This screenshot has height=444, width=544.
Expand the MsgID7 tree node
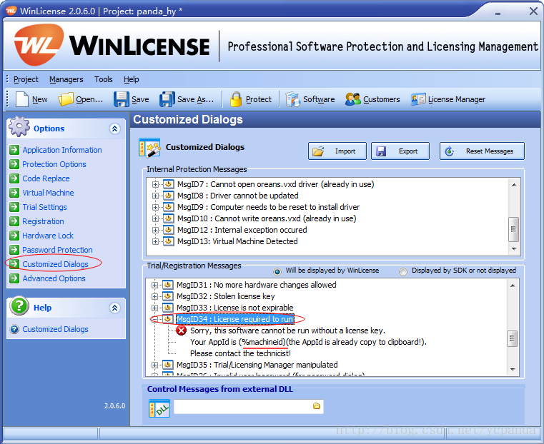tap(155, 184)
